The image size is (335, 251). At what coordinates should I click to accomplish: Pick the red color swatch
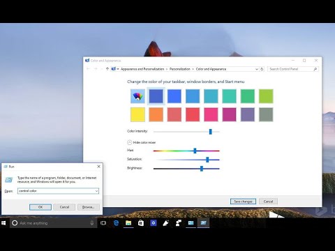click(193, 114)
